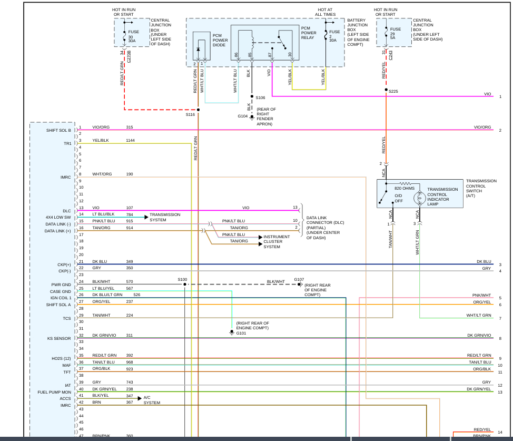Image resolution: width=513 pixels, height=441 pixels.
Task: Click the BRN wire label at pin 42
Action: pos(96,403)
